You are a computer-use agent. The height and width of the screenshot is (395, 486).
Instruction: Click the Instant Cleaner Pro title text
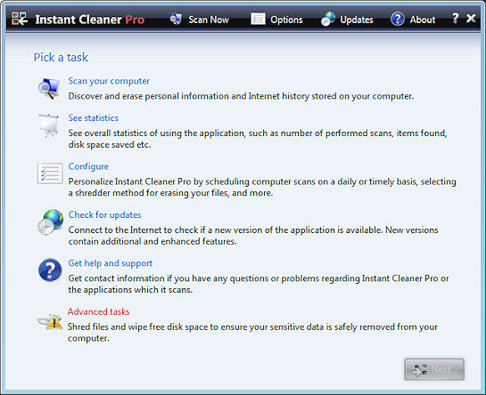(x=90, y=20)
